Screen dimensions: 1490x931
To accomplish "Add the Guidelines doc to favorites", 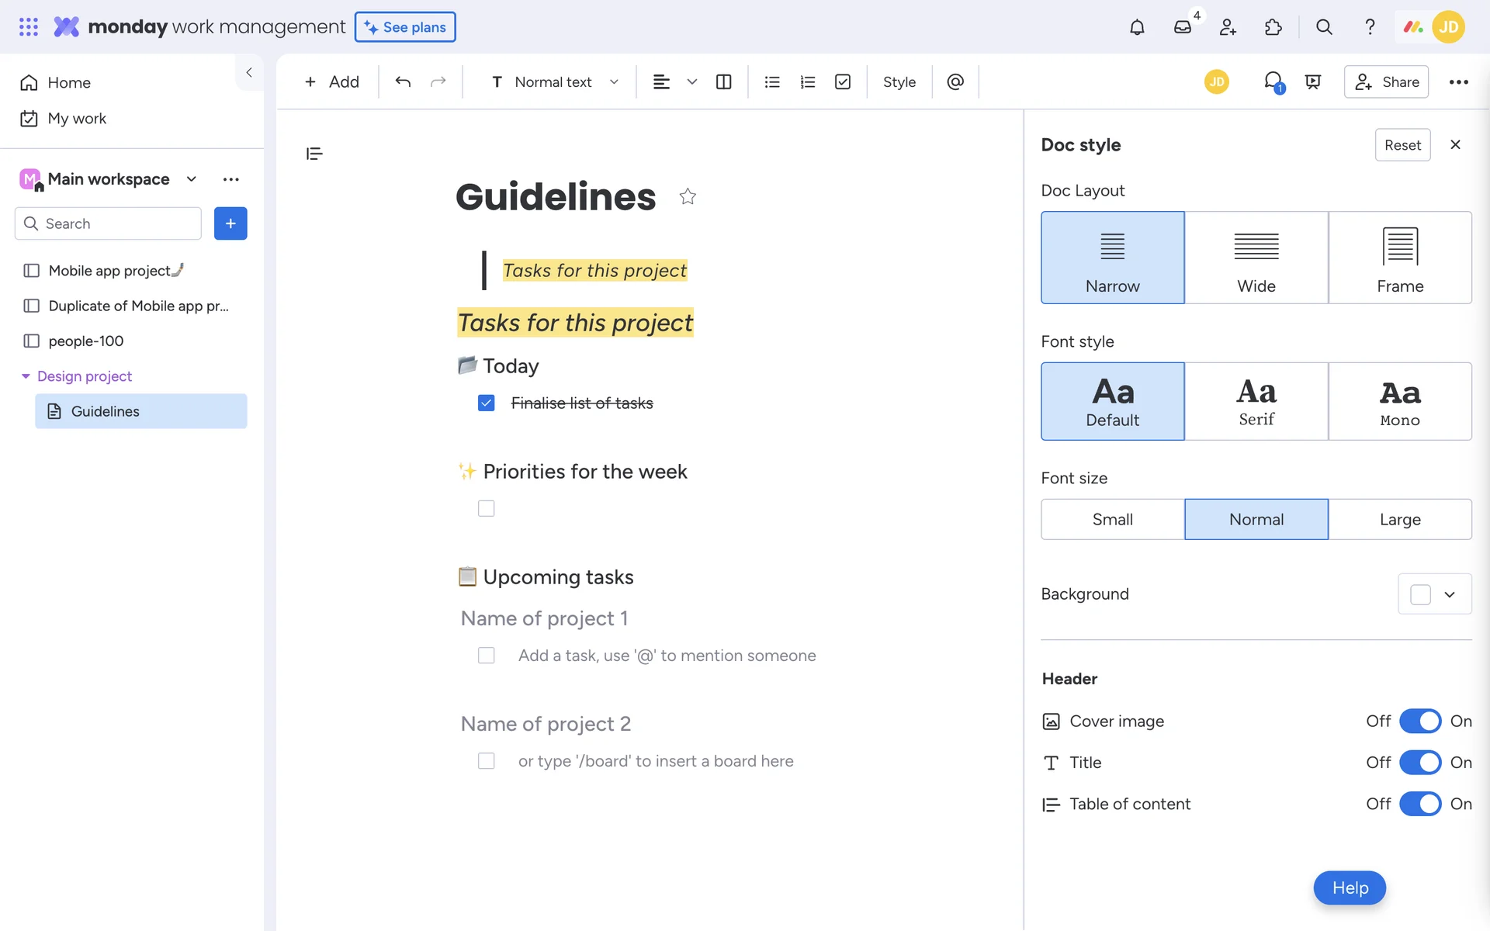I will pos(688,196).
